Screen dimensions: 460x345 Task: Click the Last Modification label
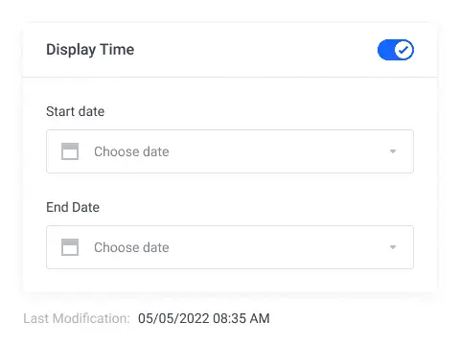(77, 318)
